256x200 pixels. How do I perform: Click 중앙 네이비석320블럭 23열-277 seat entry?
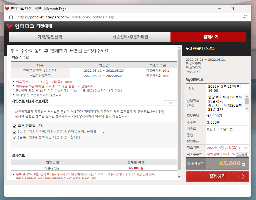click(225, 107)
